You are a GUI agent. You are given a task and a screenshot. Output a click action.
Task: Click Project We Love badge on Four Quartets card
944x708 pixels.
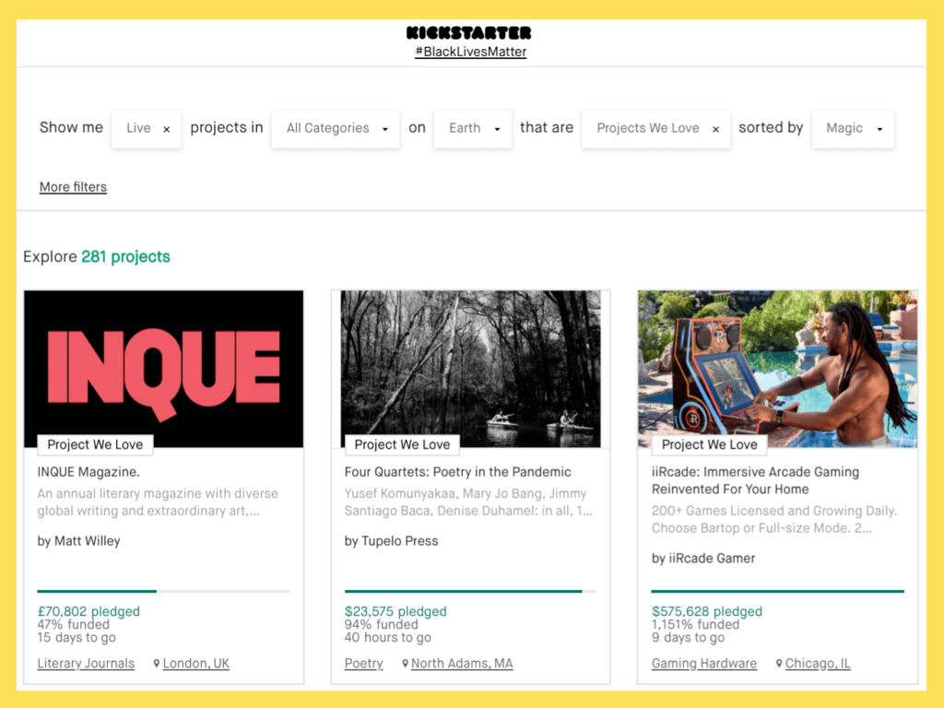(402, 444)
